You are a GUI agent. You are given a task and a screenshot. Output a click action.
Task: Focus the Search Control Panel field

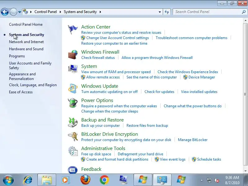click(207, 12)
